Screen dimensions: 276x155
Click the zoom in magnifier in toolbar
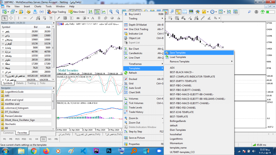(111, 12)
